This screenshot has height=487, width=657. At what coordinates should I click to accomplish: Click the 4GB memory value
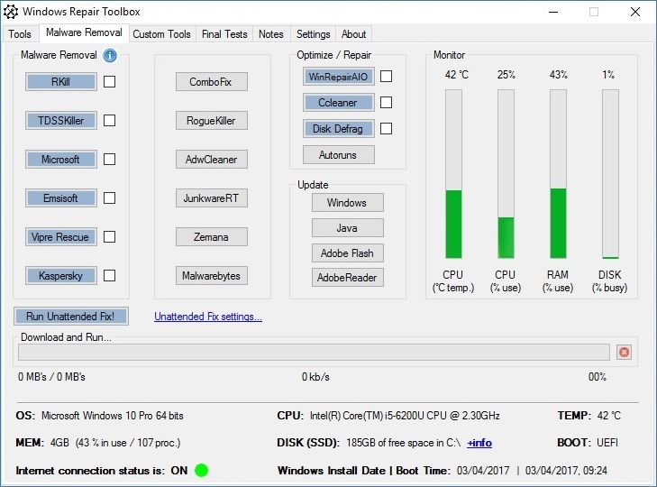pos(59,443)
